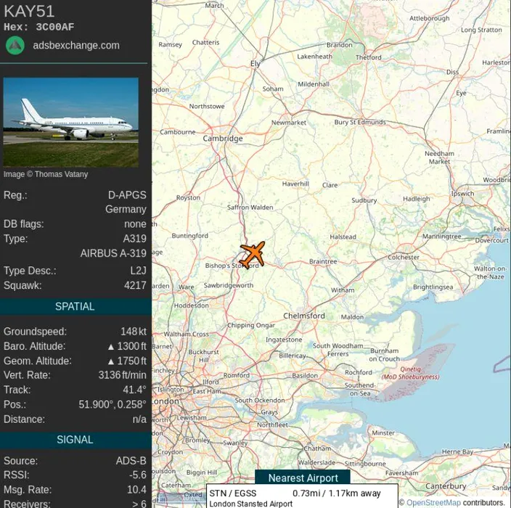Viewport: 511px width, 508px height.
Task: Click the London Stansted Airport name text
Action: click(251, 504)
